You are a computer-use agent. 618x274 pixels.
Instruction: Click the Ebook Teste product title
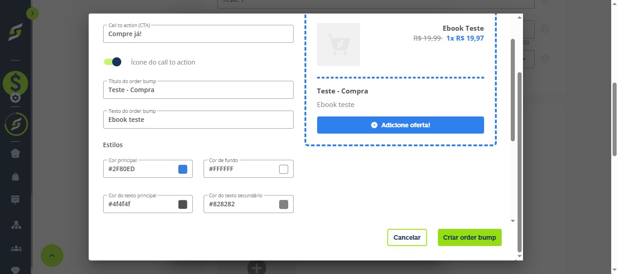click(463, 28)
